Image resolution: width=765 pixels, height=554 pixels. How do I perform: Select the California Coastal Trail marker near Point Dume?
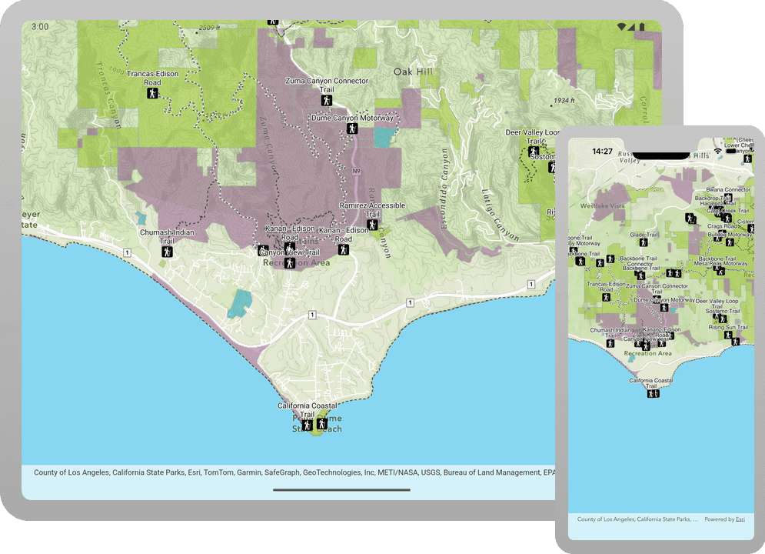click(x=307, y=423)
